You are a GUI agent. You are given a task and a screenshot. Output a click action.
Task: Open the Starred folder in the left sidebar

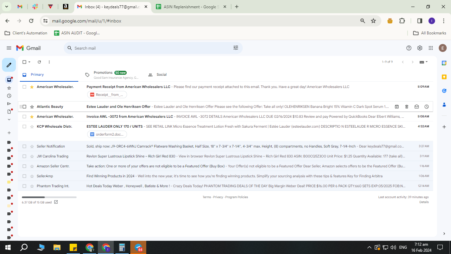pyautogui.click(x=9, y=88)
